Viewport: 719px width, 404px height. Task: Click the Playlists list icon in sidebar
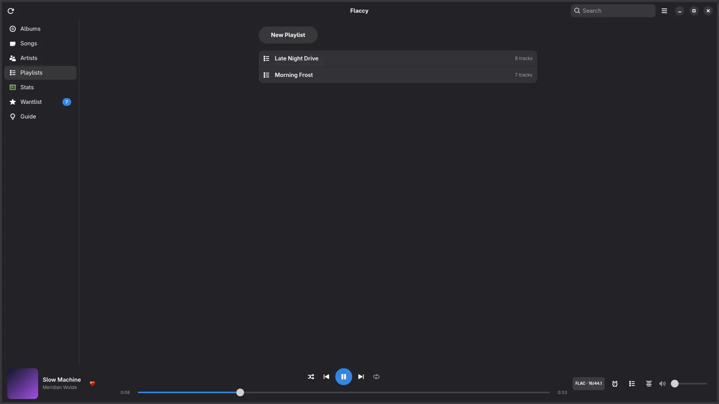13,73
